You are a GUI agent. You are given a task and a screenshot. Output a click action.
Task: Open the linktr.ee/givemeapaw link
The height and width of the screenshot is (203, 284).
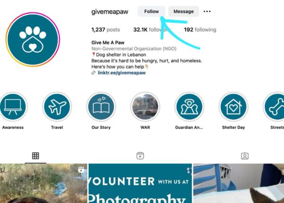click(122, 73)
